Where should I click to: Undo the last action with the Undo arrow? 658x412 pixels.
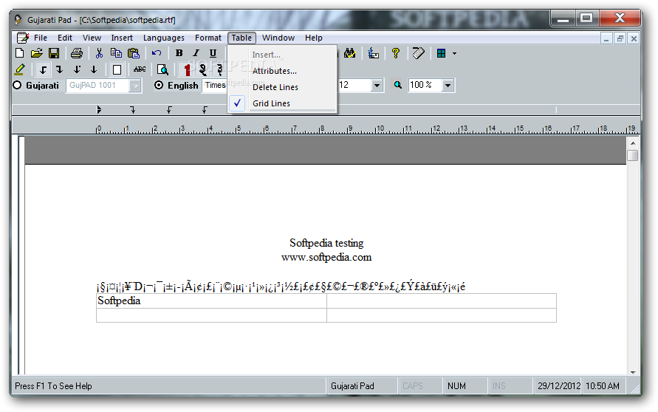[x=157, y=53]
